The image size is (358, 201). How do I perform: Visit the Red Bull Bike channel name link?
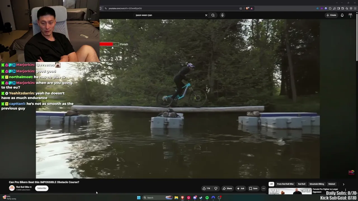pyautogui.click(x=23, y=187)
